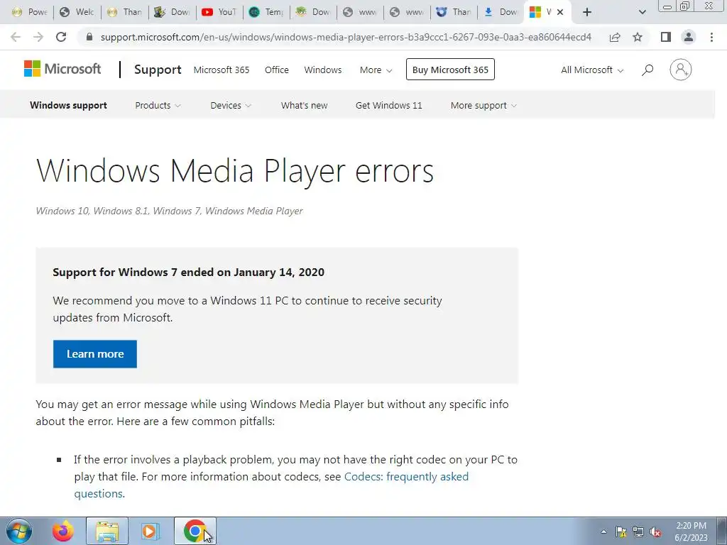This screenshot has height=545, width=727.
Task: Click the share page icon
Action: coord(615,37)
